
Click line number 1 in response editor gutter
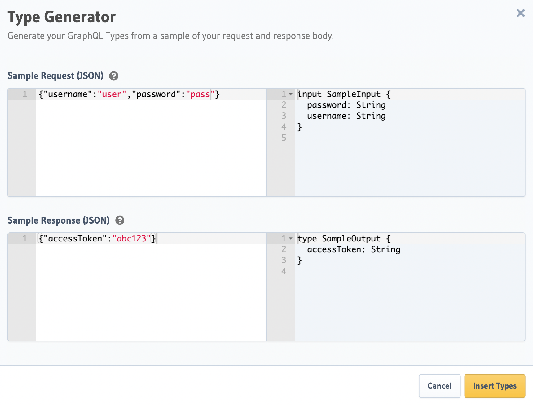tap(25, 239)
